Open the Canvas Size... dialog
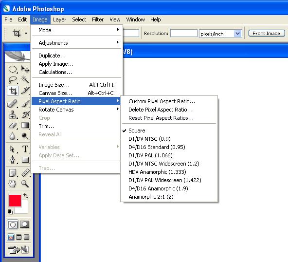The width and height of the screenshot is (288, 262). tap(76, 93)
